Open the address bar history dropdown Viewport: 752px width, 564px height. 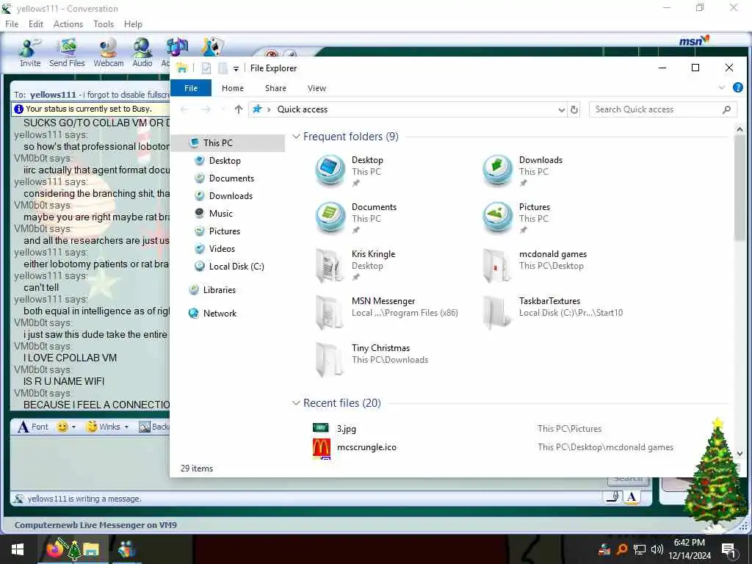pos(561,110)
